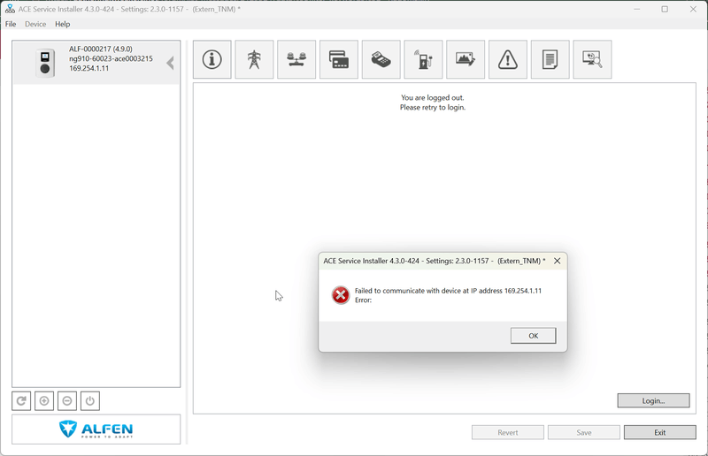Click the ACE Service Installer title bar icon
This screenshot has height=456, width=708.
coord(10,9)
